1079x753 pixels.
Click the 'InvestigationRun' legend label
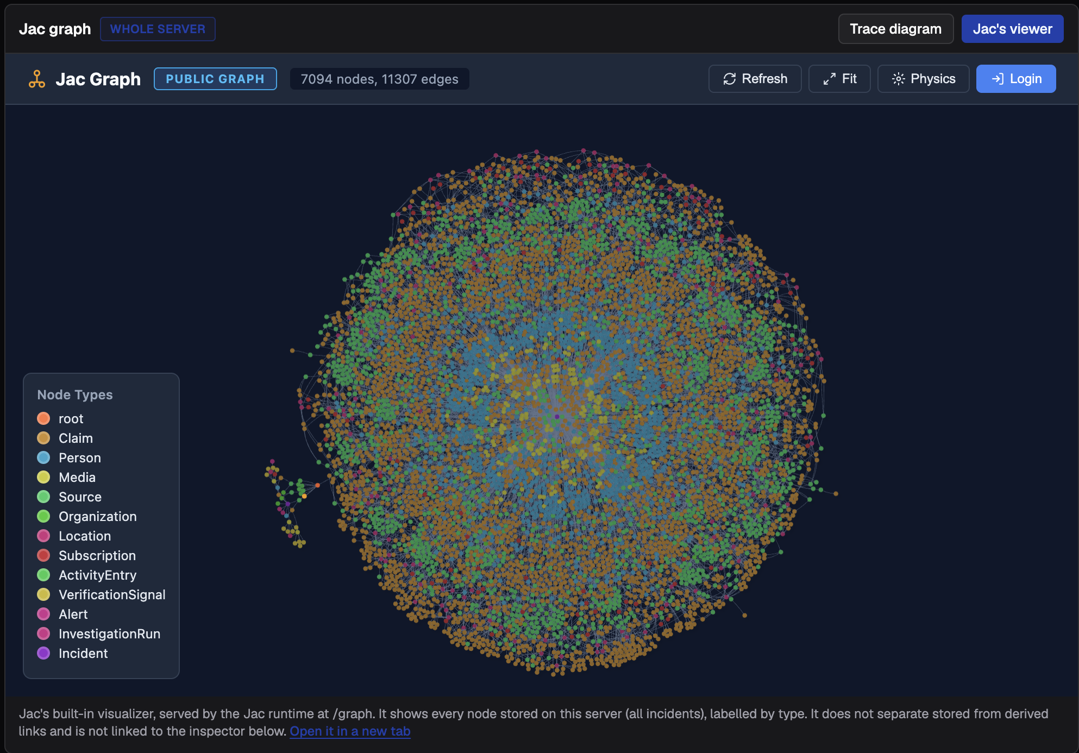(x=110, y=634)
